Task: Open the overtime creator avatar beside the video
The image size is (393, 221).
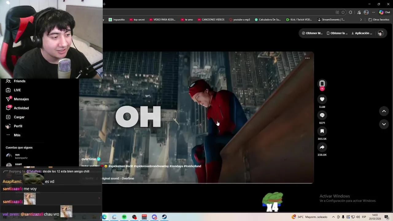Action: coord(322,83)
